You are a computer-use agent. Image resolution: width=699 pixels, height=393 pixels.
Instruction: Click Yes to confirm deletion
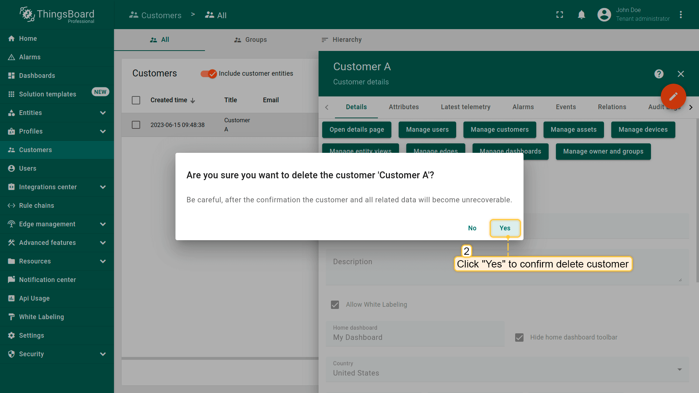505,228
